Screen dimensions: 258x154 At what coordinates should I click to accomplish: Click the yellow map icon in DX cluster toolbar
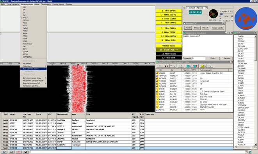pos(203,66)
